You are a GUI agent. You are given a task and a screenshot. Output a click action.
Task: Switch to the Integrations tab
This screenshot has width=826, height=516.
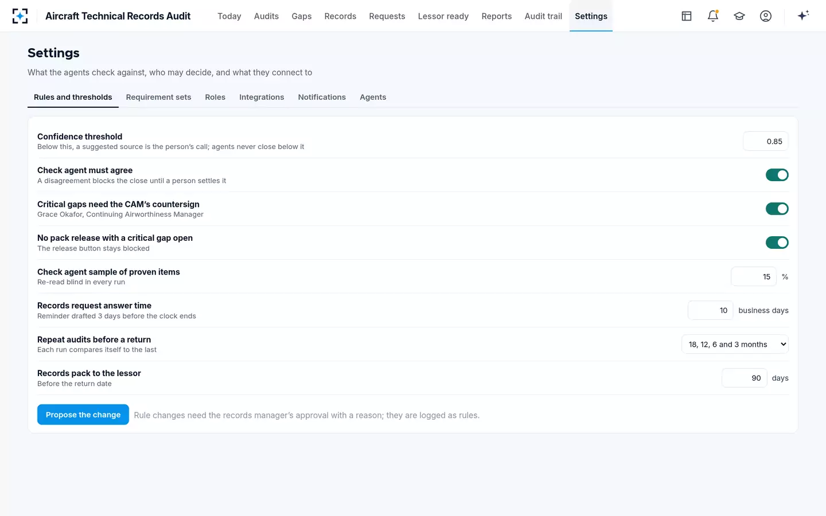(x=262, y=97)
